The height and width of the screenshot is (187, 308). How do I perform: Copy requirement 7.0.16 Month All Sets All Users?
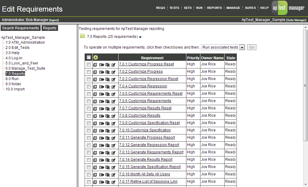coord(95,175)
